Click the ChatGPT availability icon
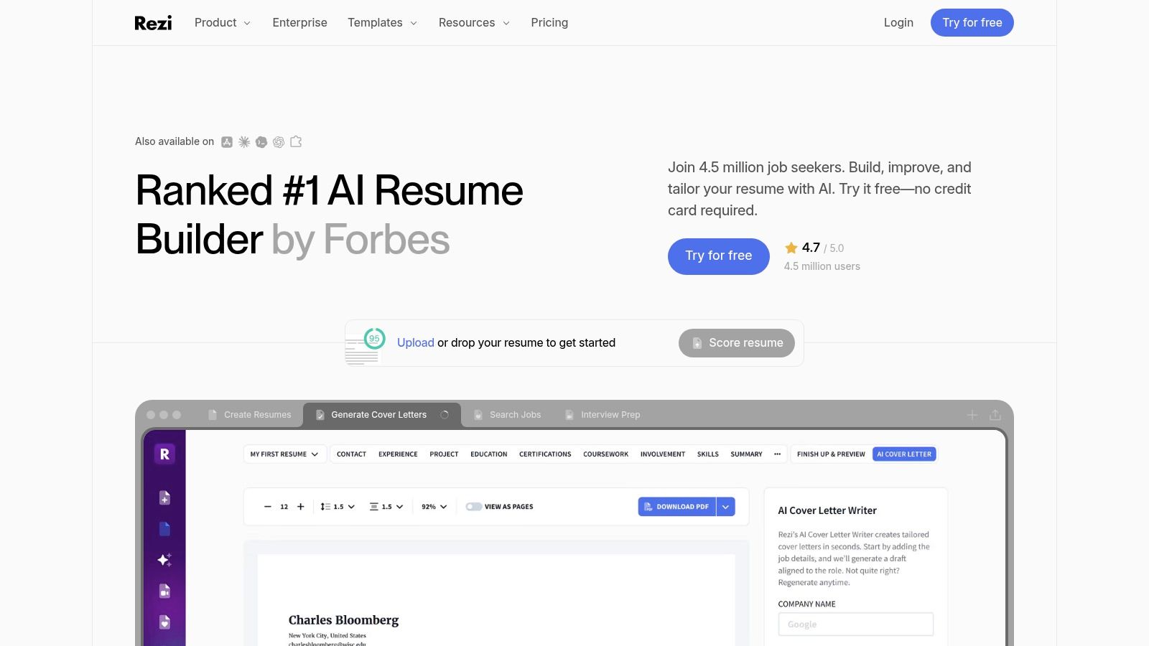This screenshot has width=1149, height=646. coord(279,142)
